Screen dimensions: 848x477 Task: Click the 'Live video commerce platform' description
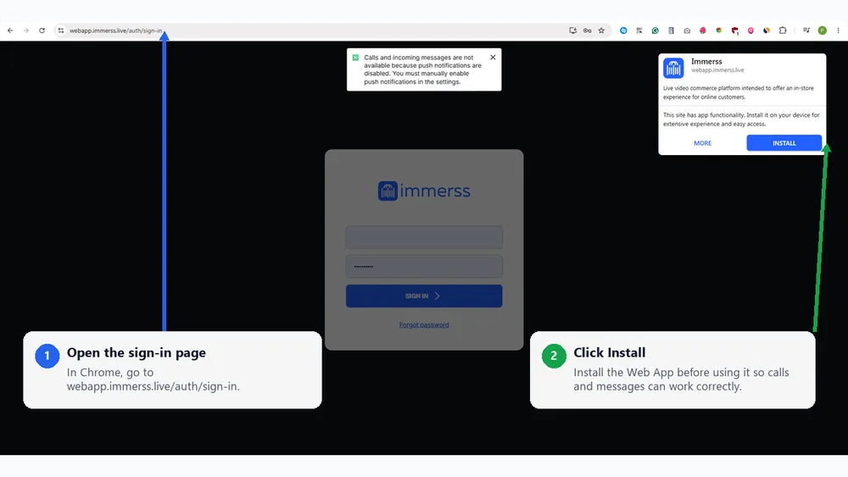coord(739,92)
